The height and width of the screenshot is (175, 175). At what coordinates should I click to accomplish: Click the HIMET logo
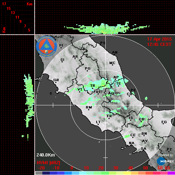point(166,161)
